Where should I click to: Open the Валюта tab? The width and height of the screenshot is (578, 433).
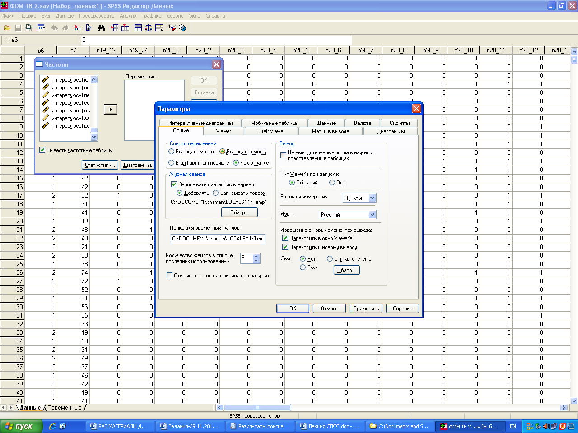[x=363, y=123]
